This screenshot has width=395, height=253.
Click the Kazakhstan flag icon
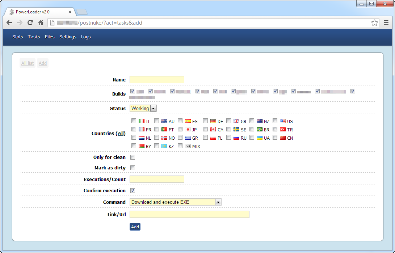pyautogui.click(x=164, y=146)
